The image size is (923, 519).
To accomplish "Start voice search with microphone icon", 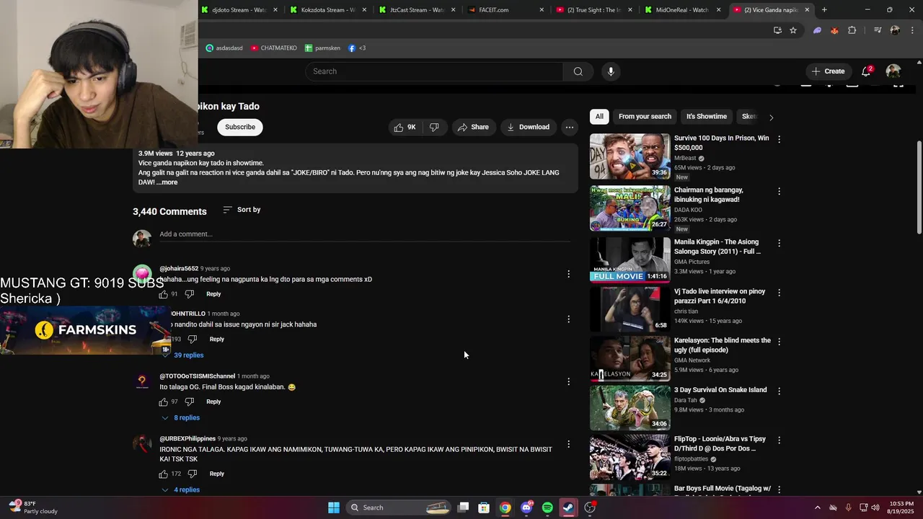I will click(x=611, y=71).
